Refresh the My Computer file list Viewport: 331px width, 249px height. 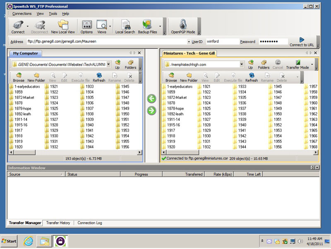(99, 77)
